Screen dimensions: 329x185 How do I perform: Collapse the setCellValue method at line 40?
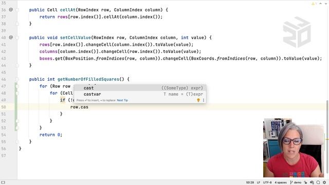[x=17, y=38]
